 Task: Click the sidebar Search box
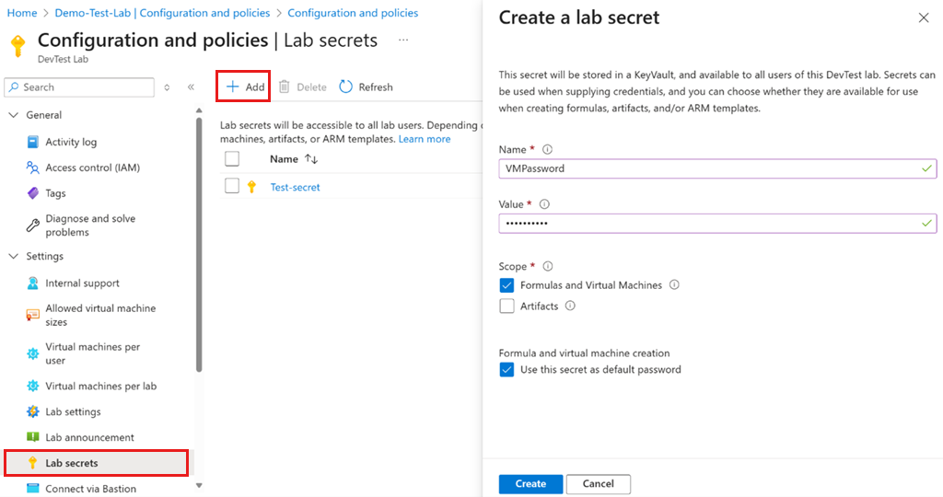point(79,87)
